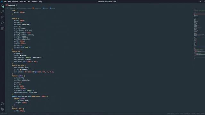Click the unsaved dot on index.html tab
This screenshot has height=115, width=205.
(16, 5)
